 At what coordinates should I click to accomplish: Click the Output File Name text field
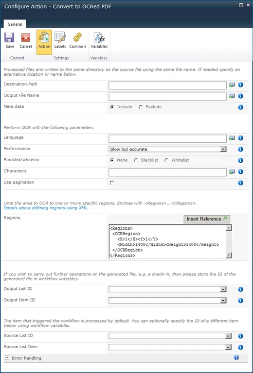click(167, 96)
